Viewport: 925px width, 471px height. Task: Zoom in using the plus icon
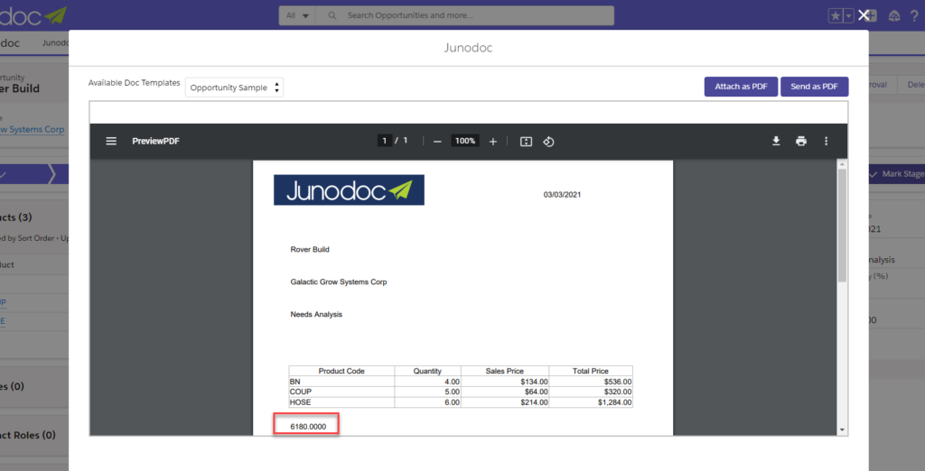(493, 142)
